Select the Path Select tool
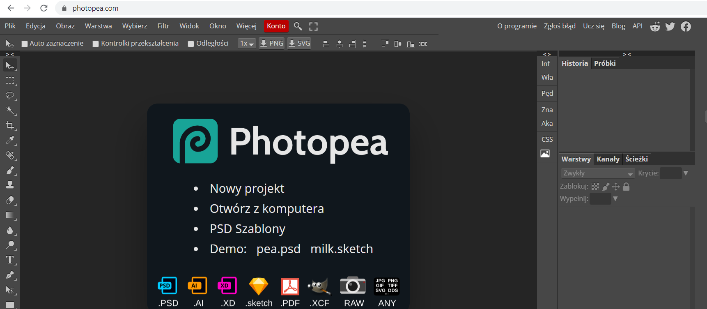707x309 pixels. (10, 290)
